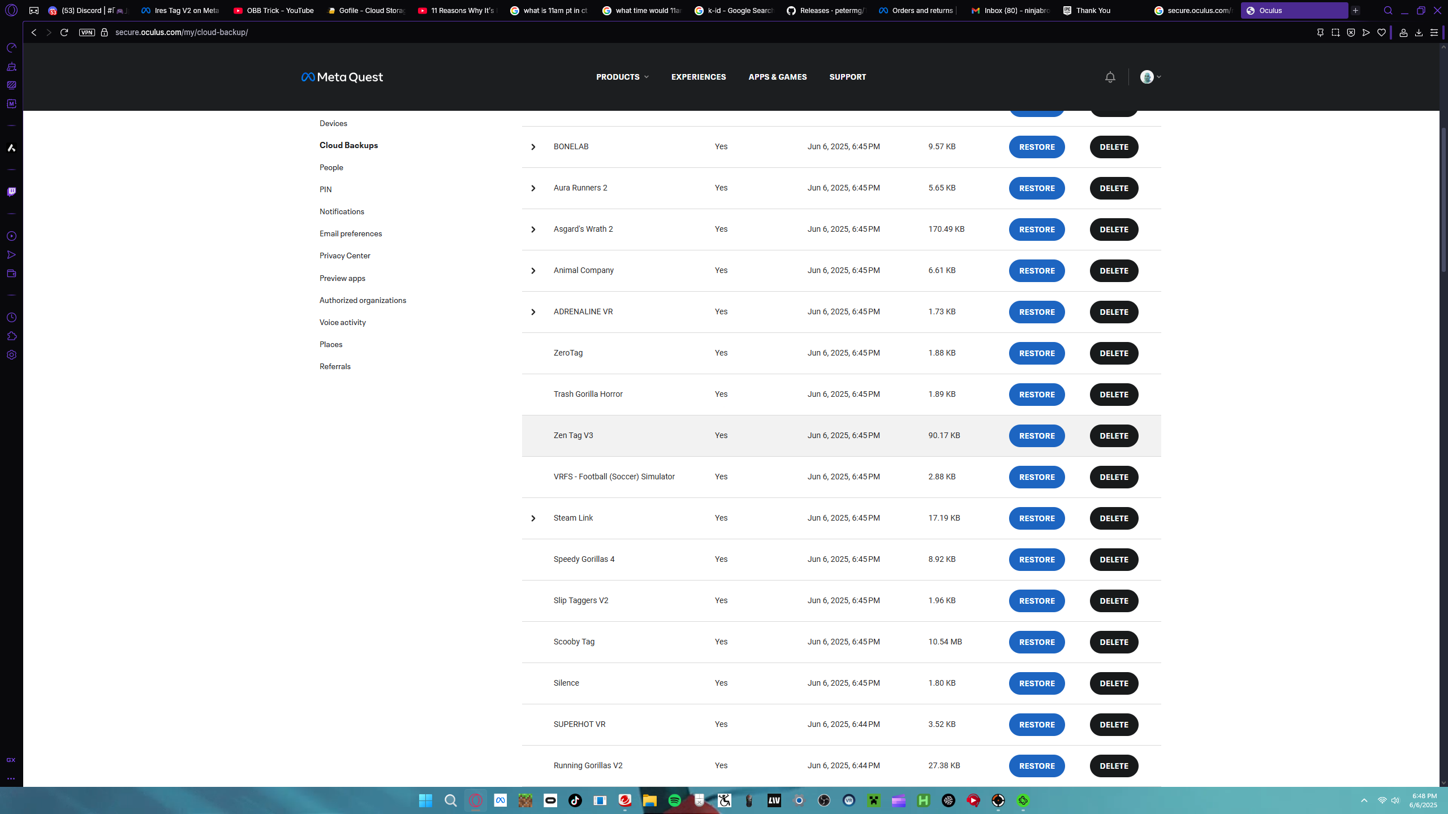
Task: Open Spotify from taskbar
Action: [x=674, y=800]
